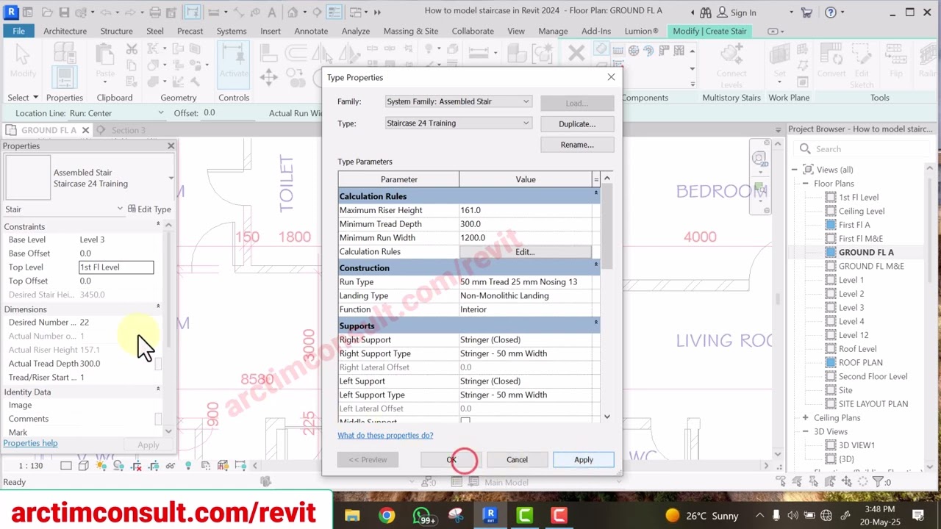Collapse Floor Plans node in Project Browser
This screenshot has height=529, width=941.
tap(806, 183)
